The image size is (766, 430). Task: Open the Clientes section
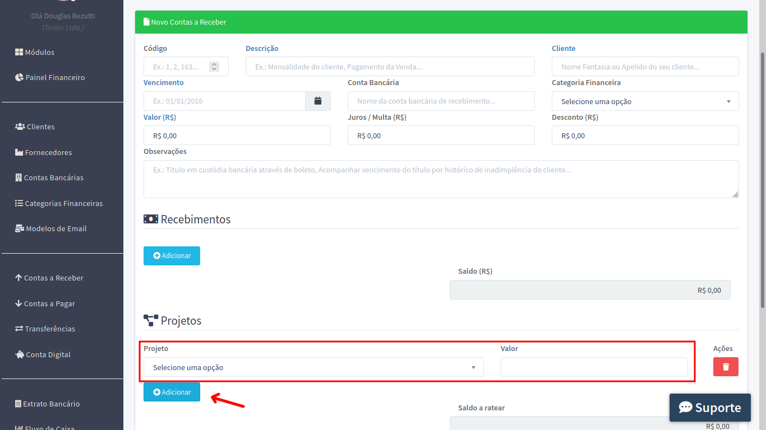[x=35, y=127]
